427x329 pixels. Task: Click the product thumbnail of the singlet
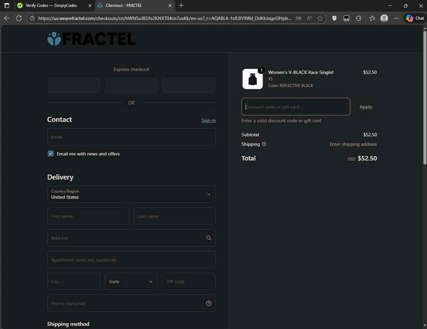point(252,79)
